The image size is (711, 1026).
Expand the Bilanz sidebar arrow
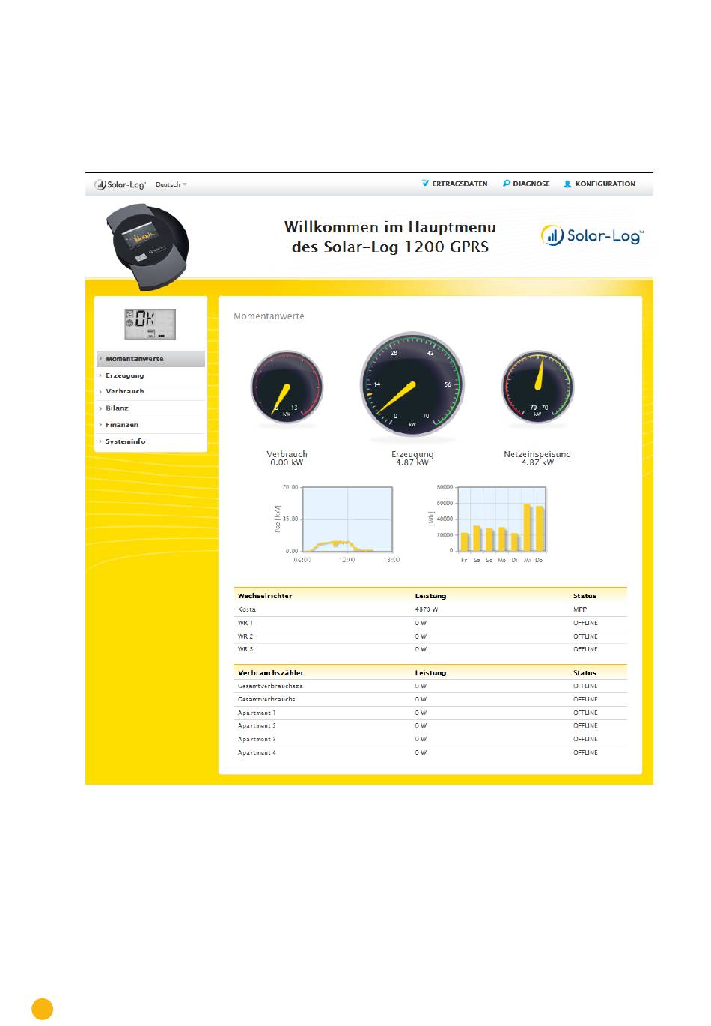point(100,408)
